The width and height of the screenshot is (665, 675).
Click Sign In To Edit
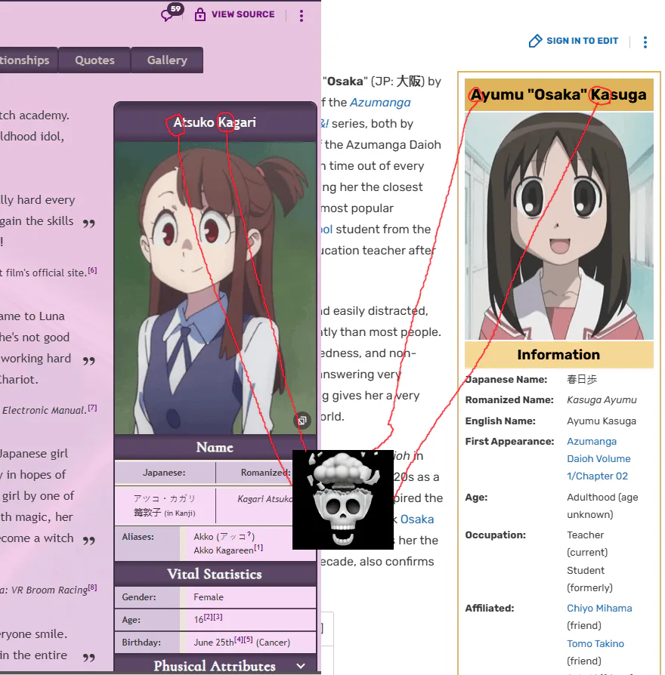[x=574, y=41]
